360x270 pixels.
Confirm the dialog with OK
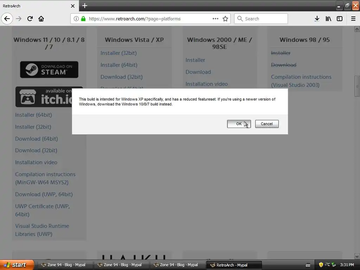(239, 124)
